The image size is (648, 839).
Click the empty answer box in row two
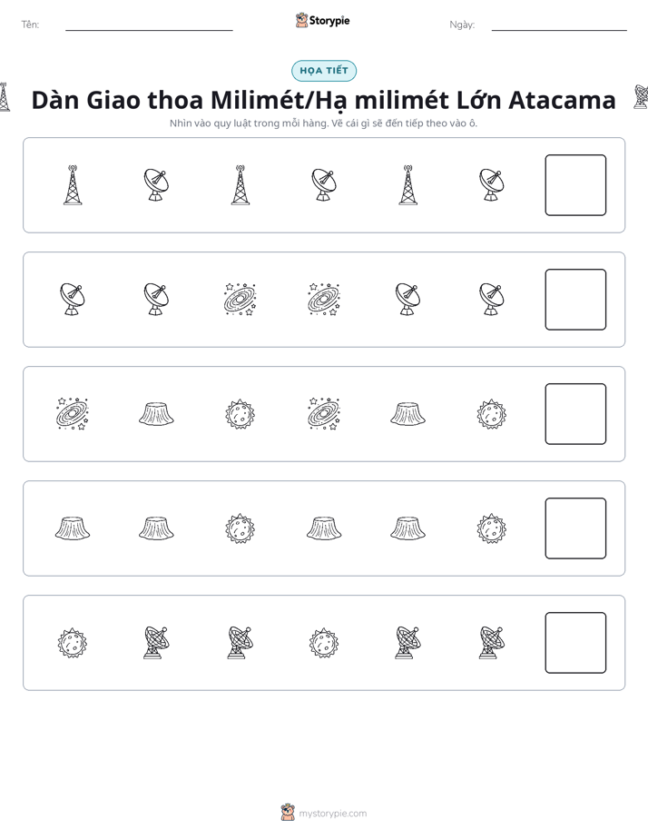(x=575, y=300)
